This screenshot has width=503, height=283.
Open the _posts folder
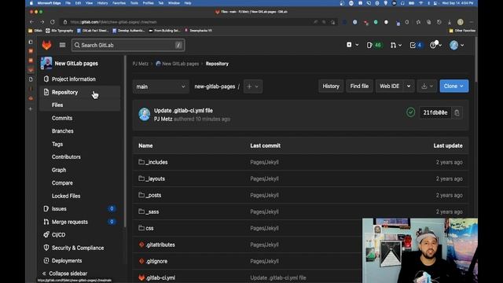(153, 195)
